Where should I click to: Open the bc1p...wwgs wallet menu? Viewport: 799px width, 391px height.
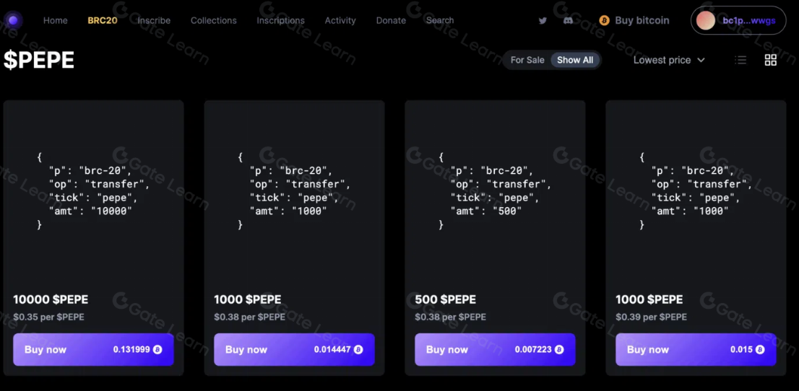coord(748,21)
